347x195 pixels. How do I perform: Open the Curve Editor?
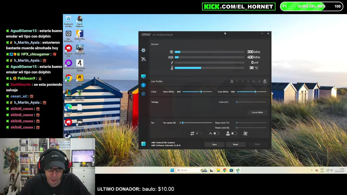tap(257, 112)
